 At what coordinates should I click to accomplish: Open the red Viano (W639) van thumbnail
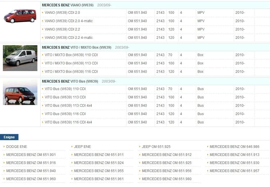(20, 16)
